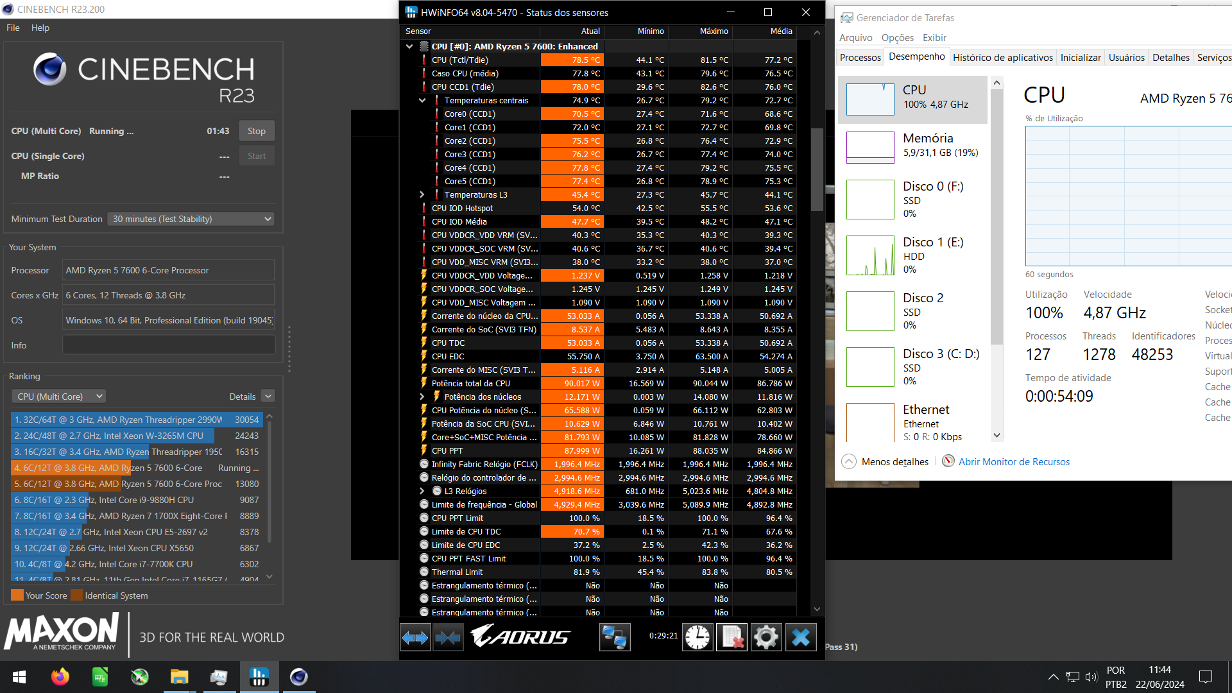Open notifications action center
The image size is (1232, 693).
1206,677
